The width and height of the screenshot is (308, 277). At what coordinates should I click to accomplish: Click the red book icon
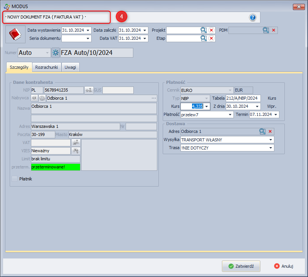(15, 35)
